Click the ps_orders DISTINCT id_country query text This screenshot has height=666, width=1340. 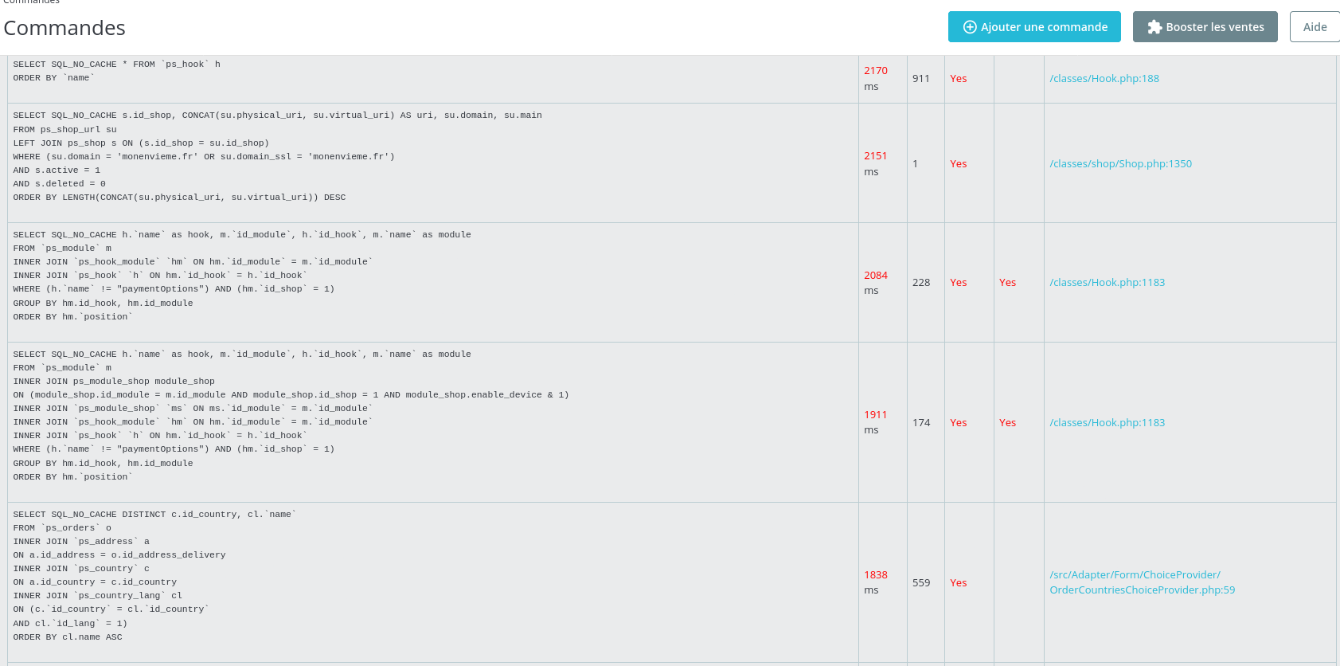[154, 575]
